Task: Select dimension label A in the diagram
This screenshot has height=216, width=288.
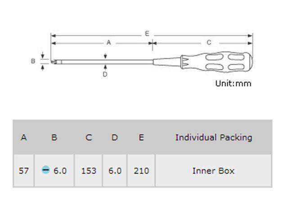Action: (x=108, y=42)
